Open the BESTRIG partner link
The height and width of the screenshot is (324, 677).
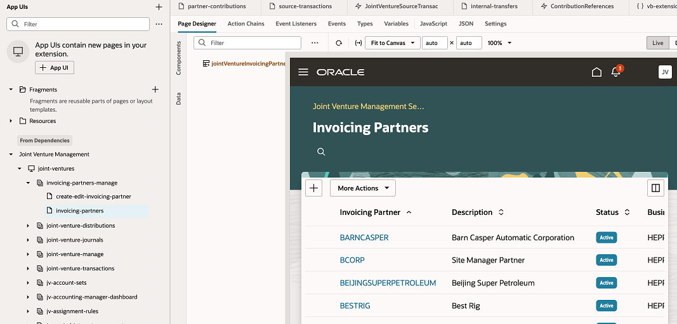pos(355,306)
